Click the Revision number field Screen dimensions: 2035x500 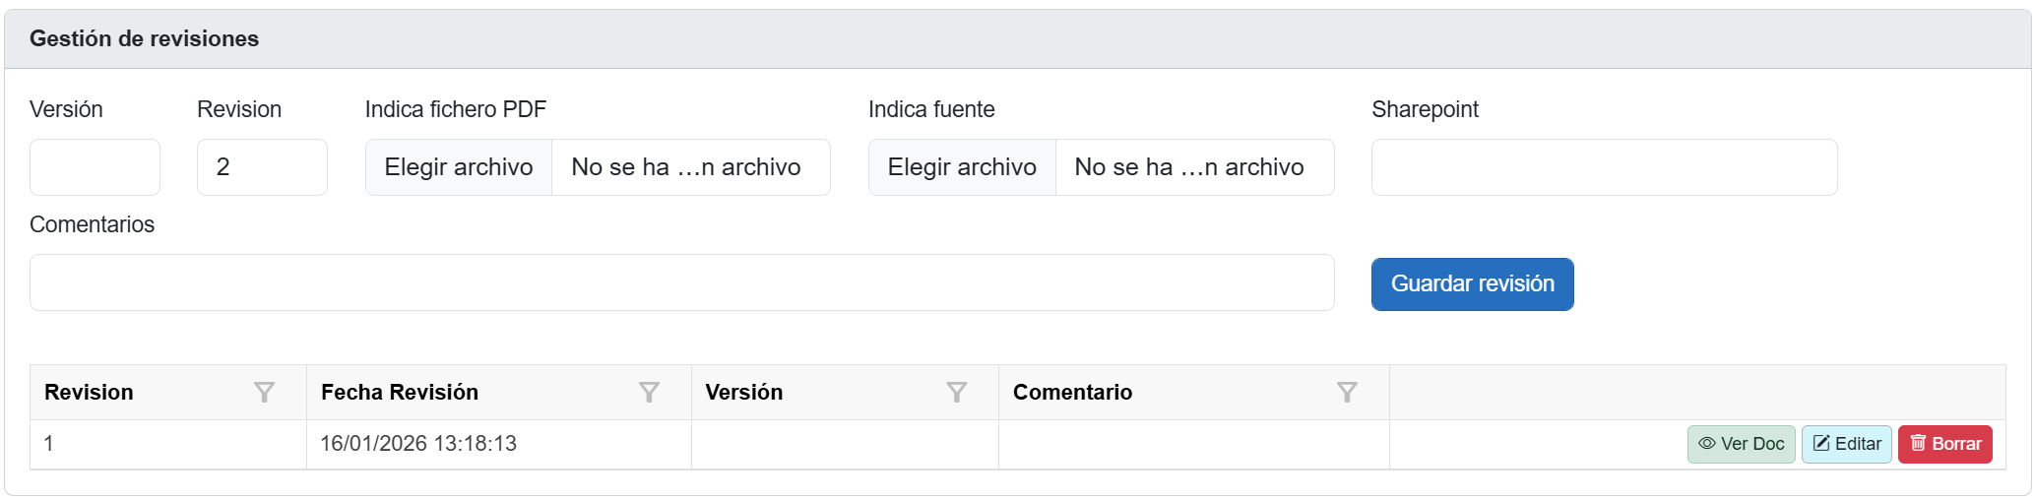pos(262,167)
